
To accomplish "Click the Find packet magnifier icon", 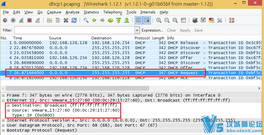I will click(x=86, y=20).
